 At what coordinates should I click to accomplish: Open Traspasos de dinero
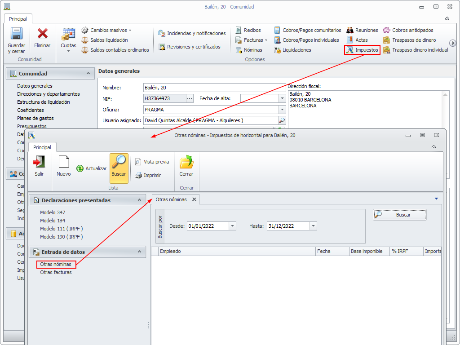410,40
